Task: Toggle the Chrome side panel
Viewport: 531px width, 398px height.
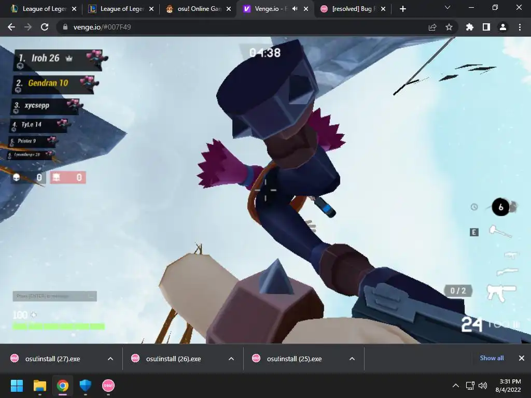Action: coord(486,27)
